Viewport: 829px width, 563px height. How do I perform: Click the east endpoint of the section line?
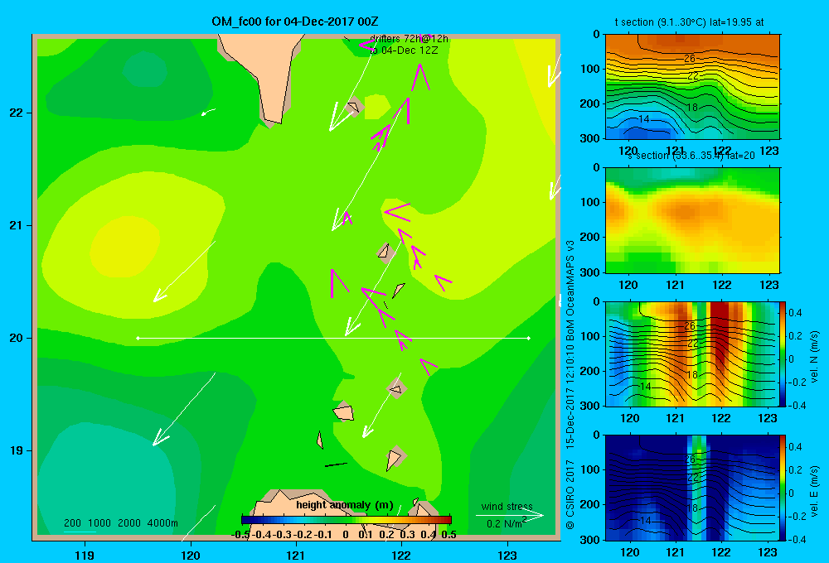(529, 338)
